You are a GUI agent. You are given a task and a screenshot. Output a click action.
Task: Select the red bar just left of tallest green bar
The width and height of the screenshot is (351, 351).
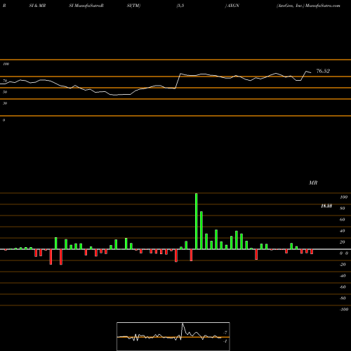coord(191,255)
